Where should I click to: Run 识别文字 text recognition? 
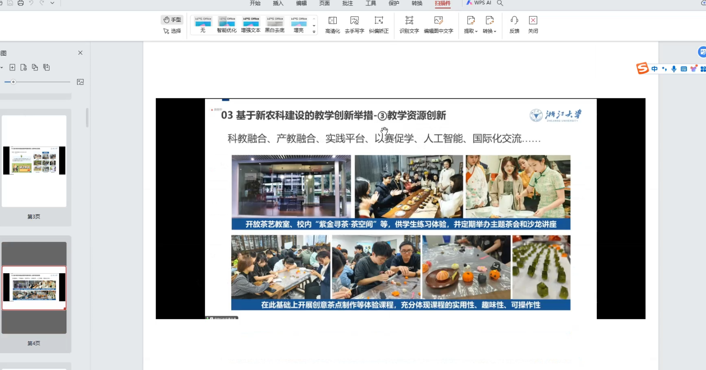[x=409, y=25]
